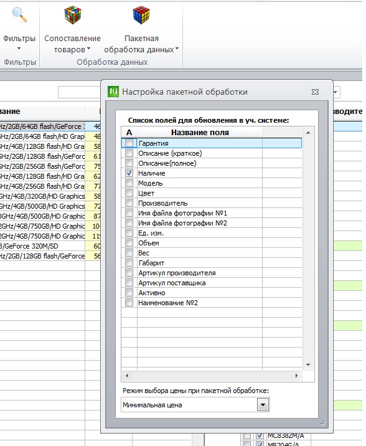This screenshot has height=446, width=366.
Task: Enable the Объем checkbox
Action: pos(129,243)
